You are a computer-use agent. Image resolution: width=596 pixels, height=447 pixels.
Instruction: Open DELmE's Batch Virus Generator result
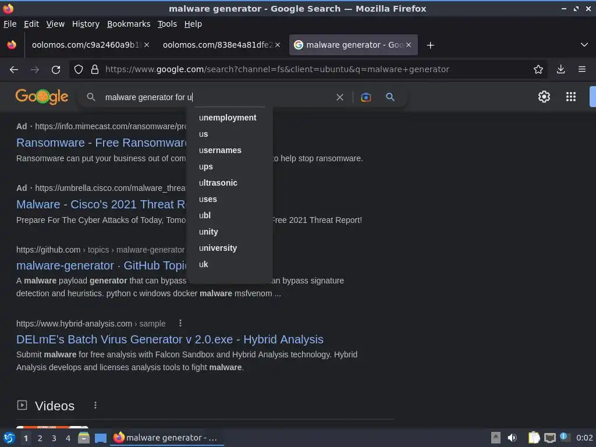170,339
